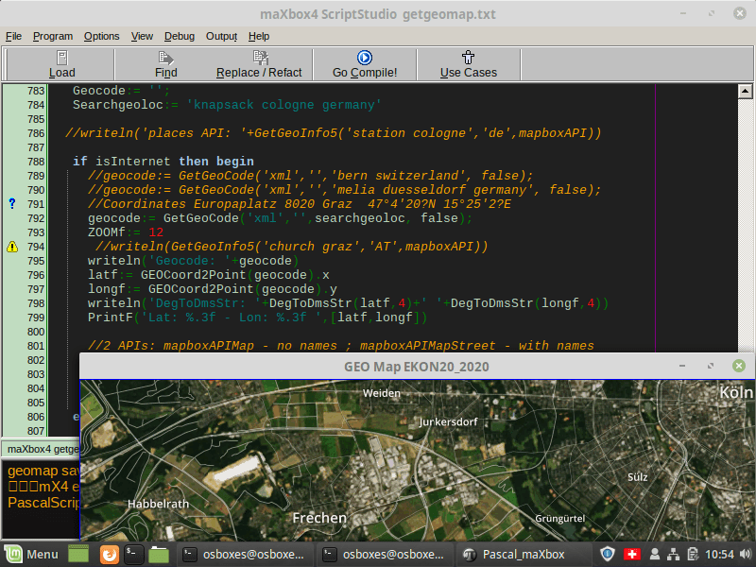Open the Linux Mint Menu button
This screenshot has width=756, height=567.
[32, 555]
